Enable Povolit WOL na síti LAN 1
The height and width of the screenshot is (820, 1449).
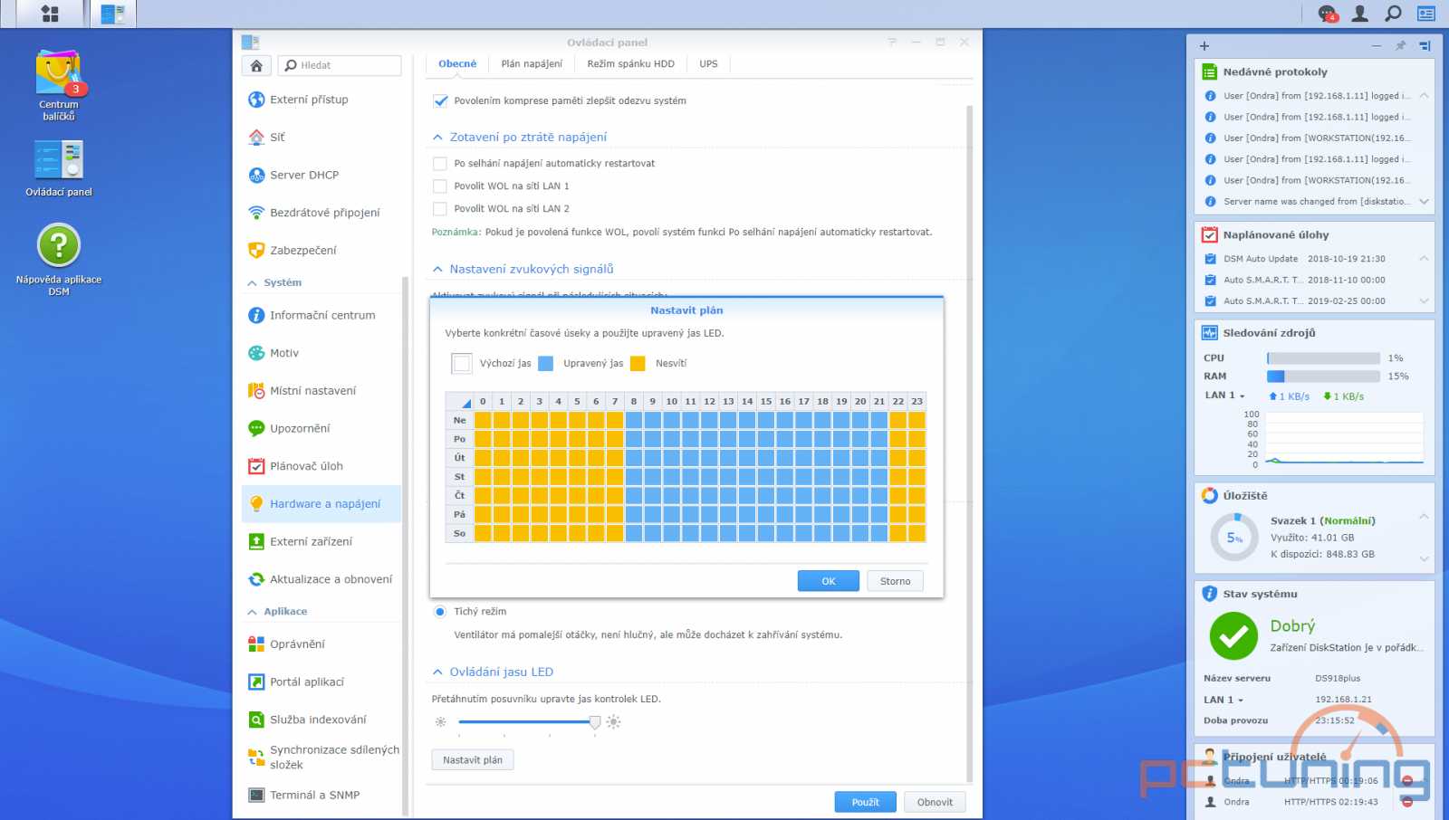[x=440, y=186]
